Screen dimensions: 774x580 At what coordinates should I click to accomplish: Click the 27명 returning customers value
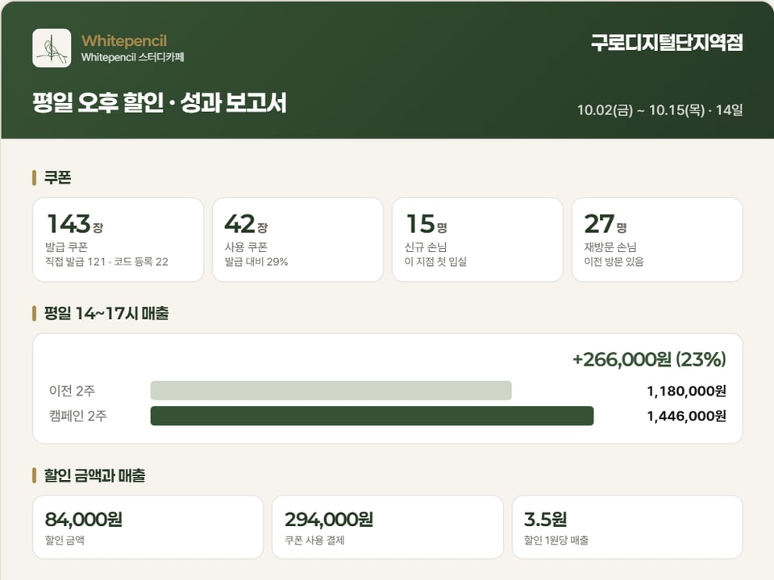pyautogui.click(x=605, y=223)
